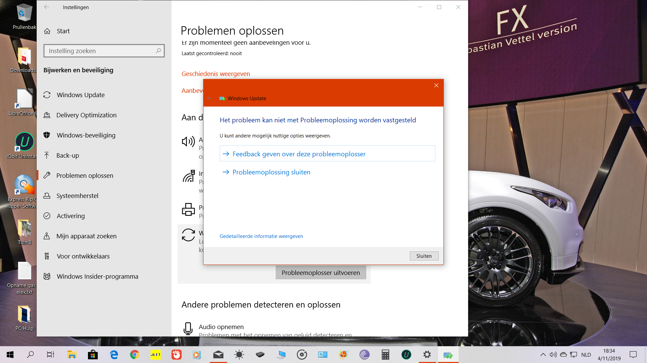Click Geschiedenis weergeven link
The width and height of the screenshot is (647, 363).
pyautogui.click(x=216, y=74)
